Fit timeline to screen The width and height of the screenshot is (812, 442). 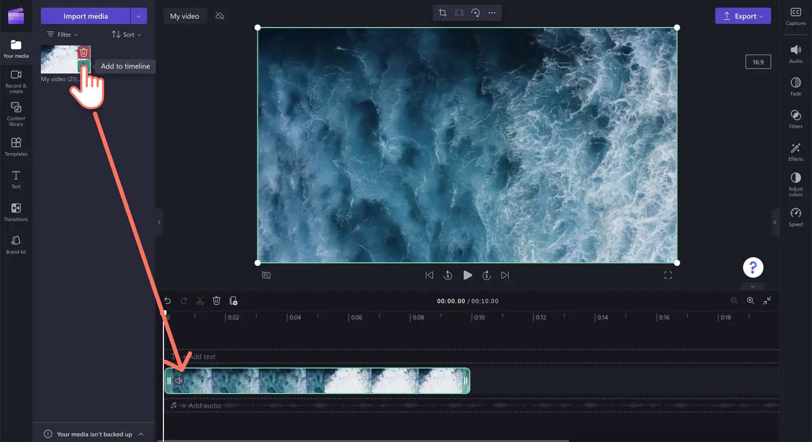pyautogui.click(x=767, y=301)
